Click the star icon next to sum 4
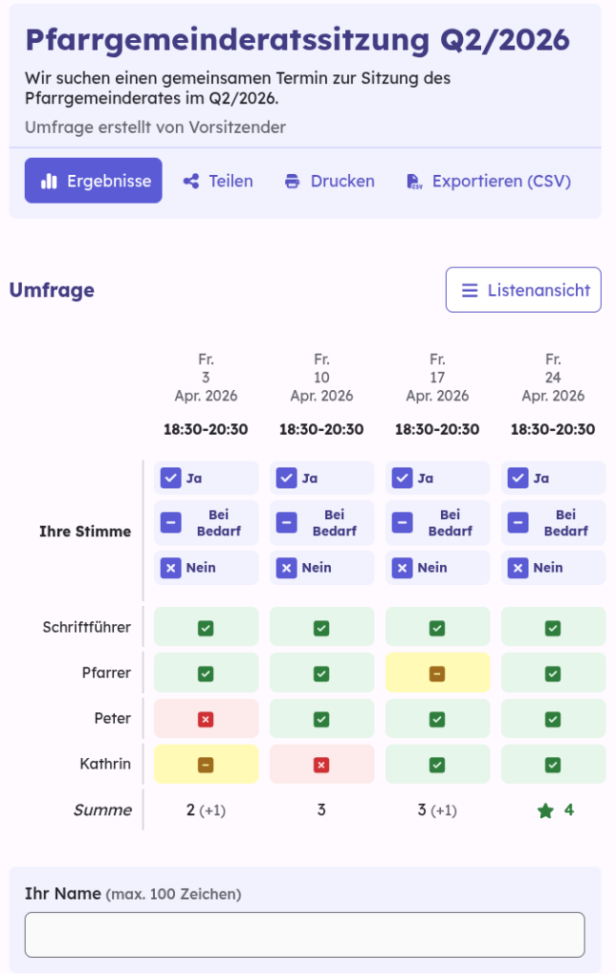 pos(545,810)
